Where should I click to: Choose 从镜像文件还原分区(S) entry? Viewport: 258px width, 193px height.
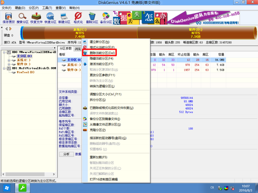116,124
